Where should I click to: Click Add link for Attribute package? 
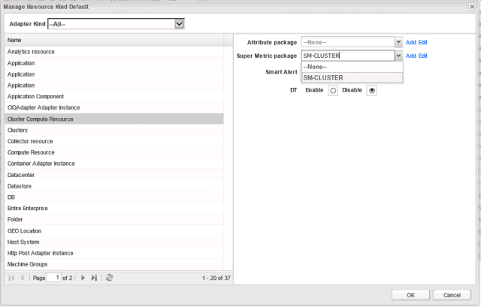point(410,42)
